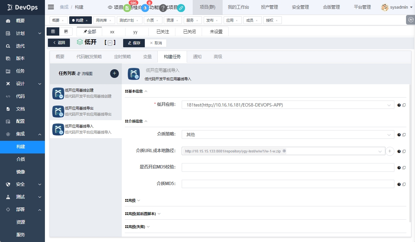Remove the w-1-w.zip URL tag

pos(284,151)
